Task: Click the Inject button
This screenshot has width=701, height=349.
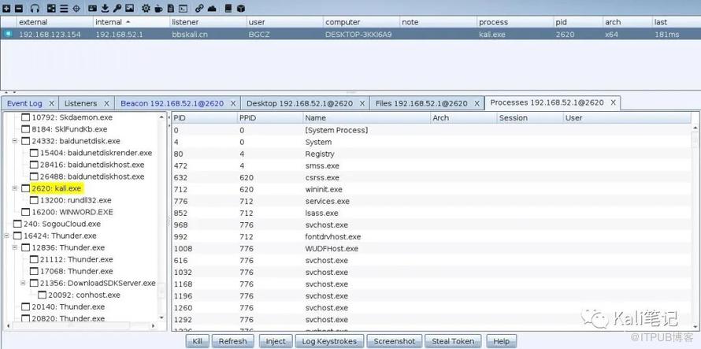Action: pyautogui.click(x=276, y=341)
